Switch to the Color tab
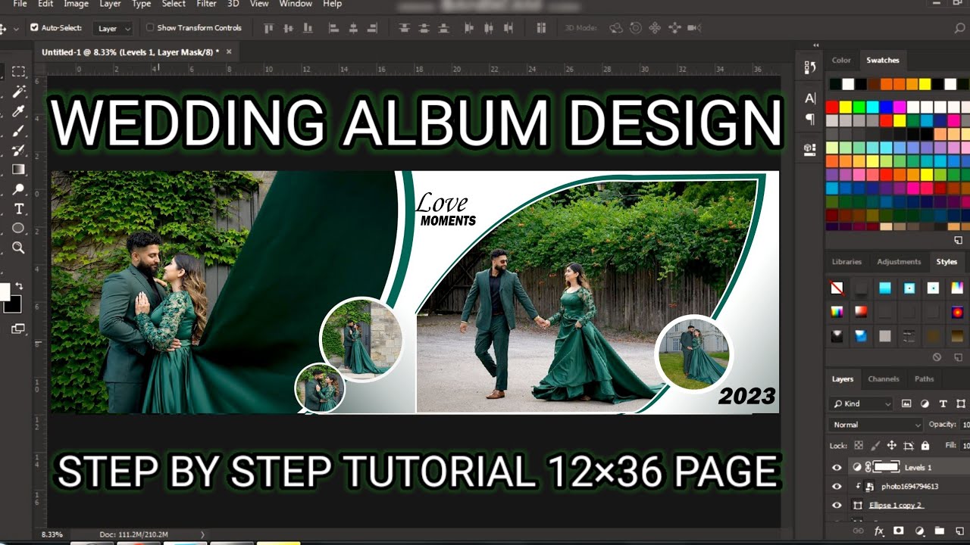This screenshot has height=545, width=970. [x=841, y=61]
